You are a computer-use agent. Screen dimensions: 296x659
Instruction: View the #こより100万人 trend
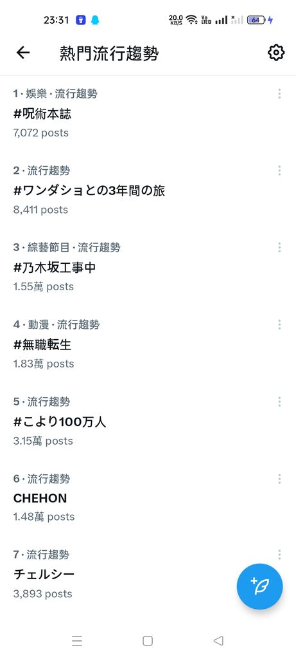coord(148,421)
